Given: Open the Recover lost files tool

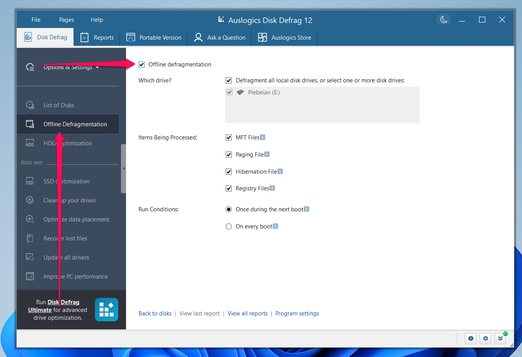Looking at the screenshot, I should click(30, 238).
